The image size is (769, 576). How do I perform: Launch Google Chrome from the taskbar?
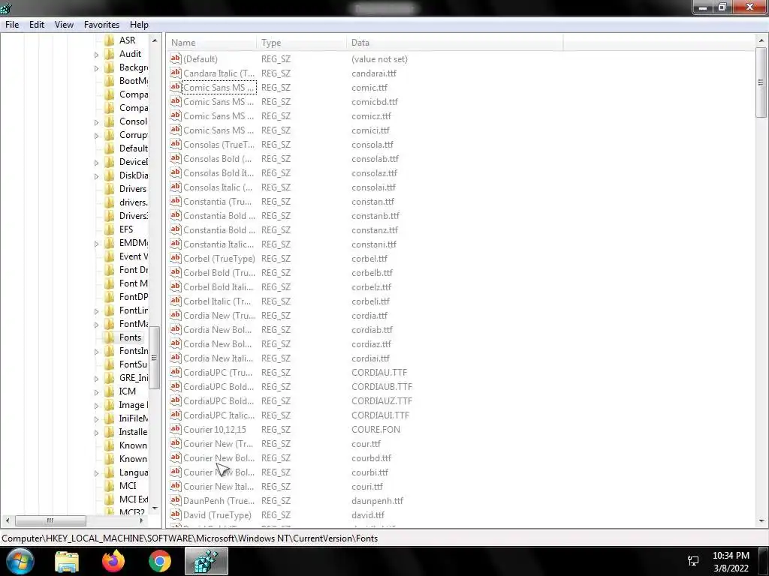[x=160, y=561]
